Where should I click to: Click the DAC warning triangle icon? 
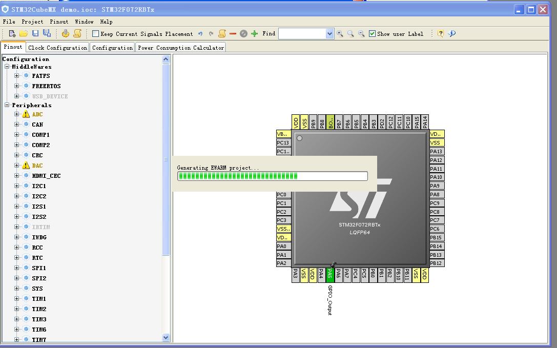coord(26,166)
